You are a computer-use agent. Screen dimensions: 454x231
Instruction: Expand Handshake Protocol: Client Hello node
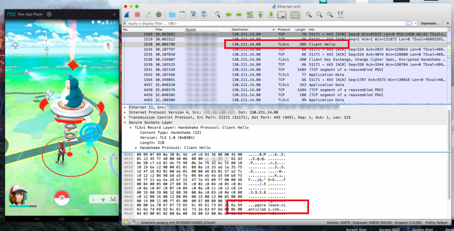pyautogui.click(x=137, y=147)
